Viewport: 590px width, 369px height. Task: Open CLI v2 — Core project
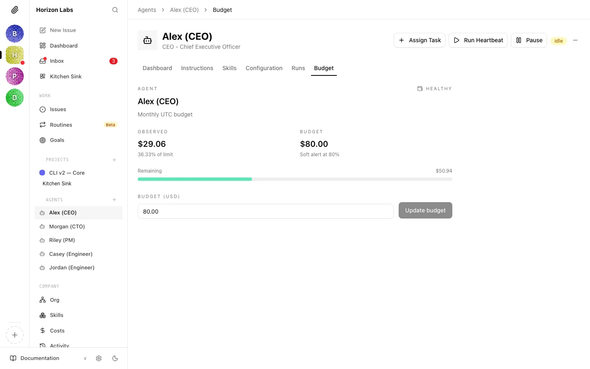click(x=78, y=173)
